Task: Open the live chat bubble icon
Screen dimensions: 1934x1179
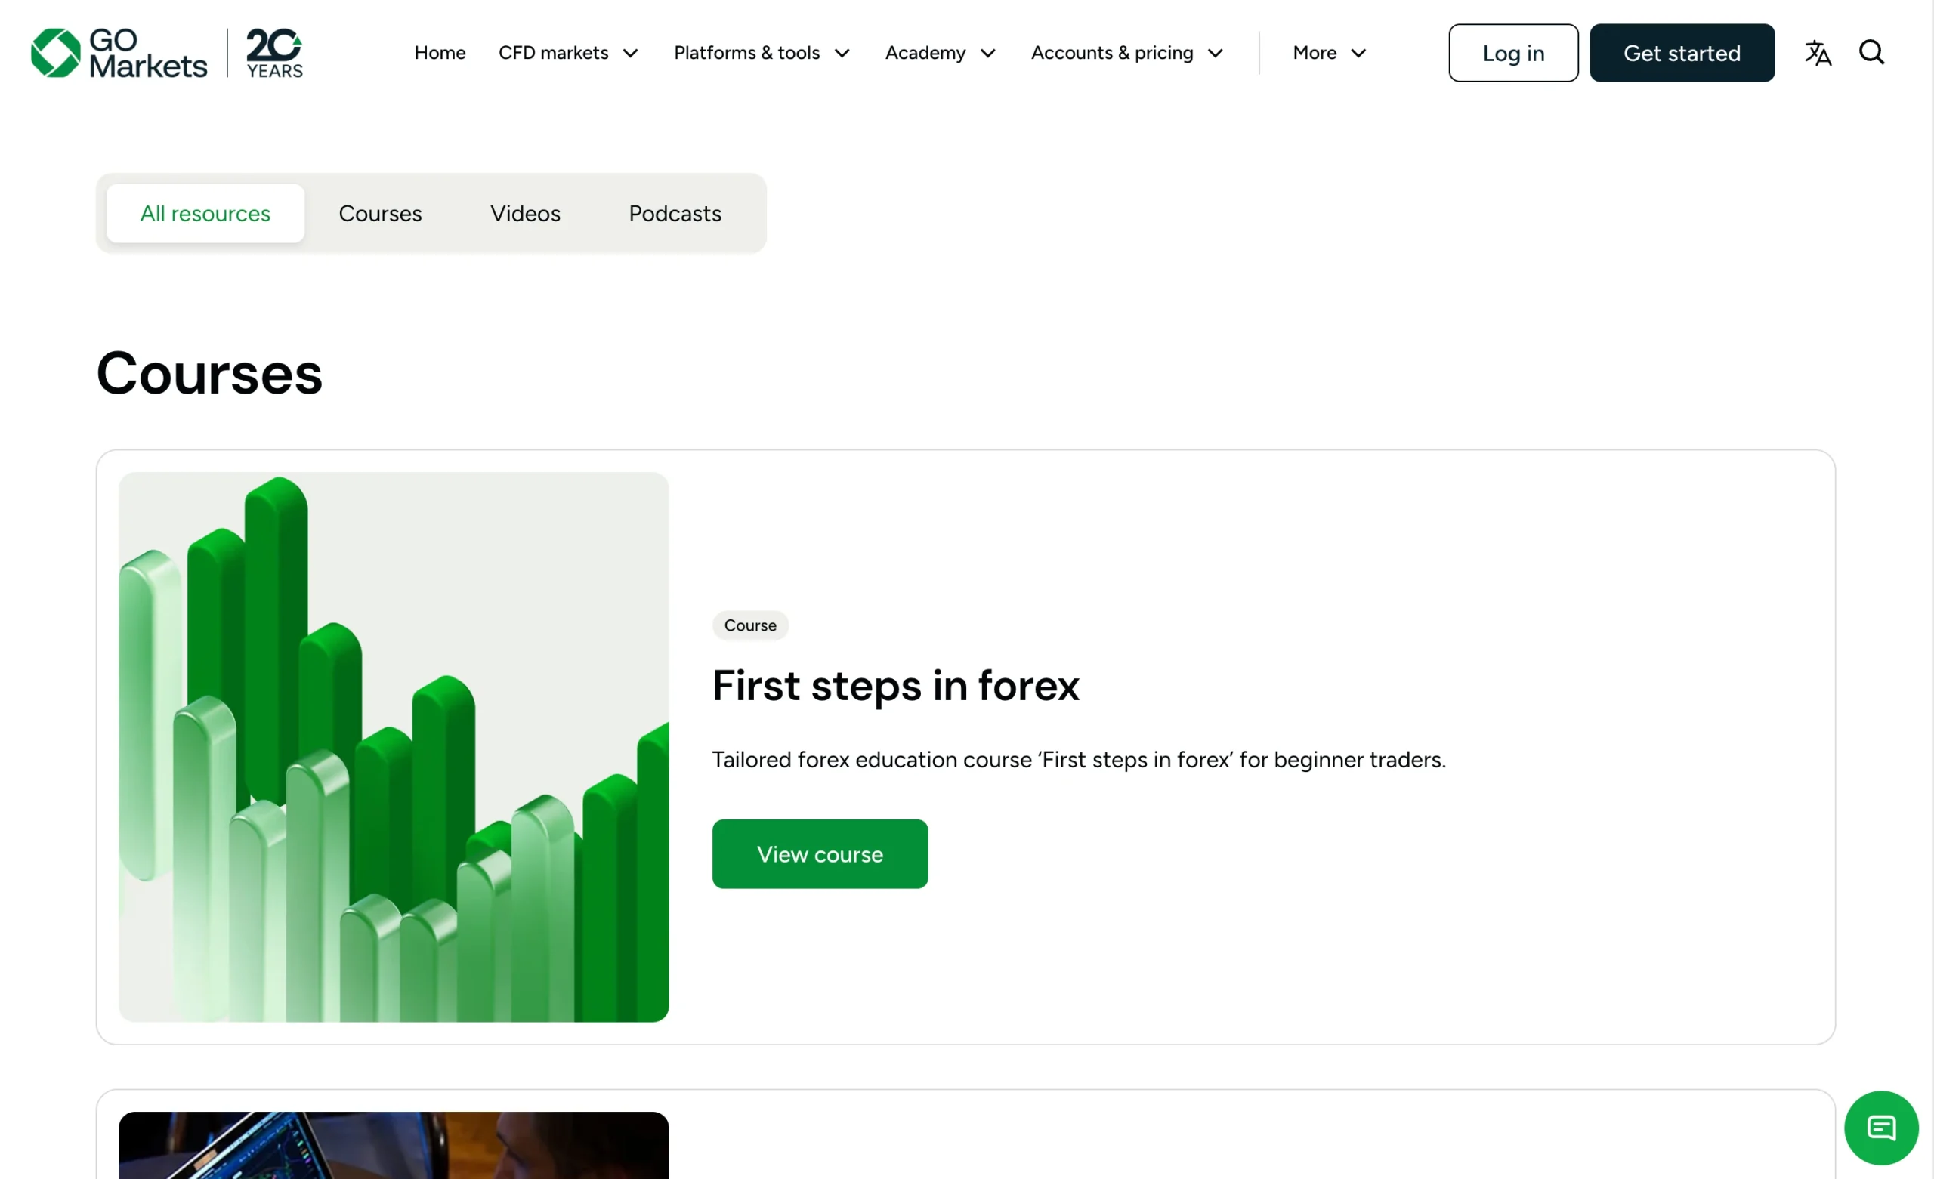Action: pyautogui.click(x=1881, y=1128)
